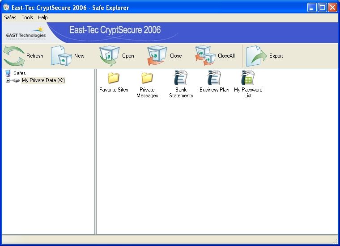The image size is (340, 246).
Task: Expand the My Private Data tree node
Action: pyautogui.click(x=8, y=80)
